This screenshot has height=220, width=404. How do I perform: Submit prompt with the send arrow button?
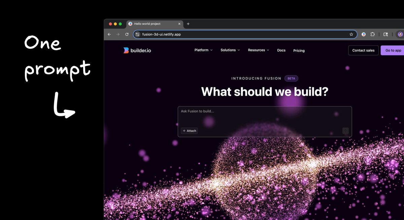[x=345, y=131]
